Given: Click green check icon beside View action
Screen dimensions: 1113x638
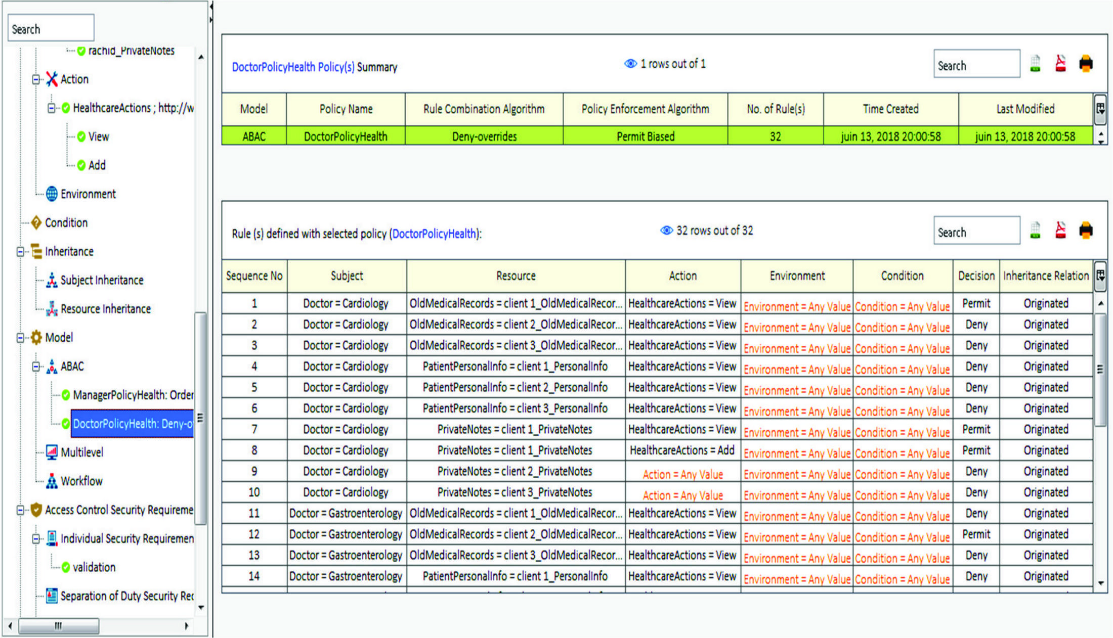Looking at the screenshot, I should pyautogui.click(x=81, y=136).
